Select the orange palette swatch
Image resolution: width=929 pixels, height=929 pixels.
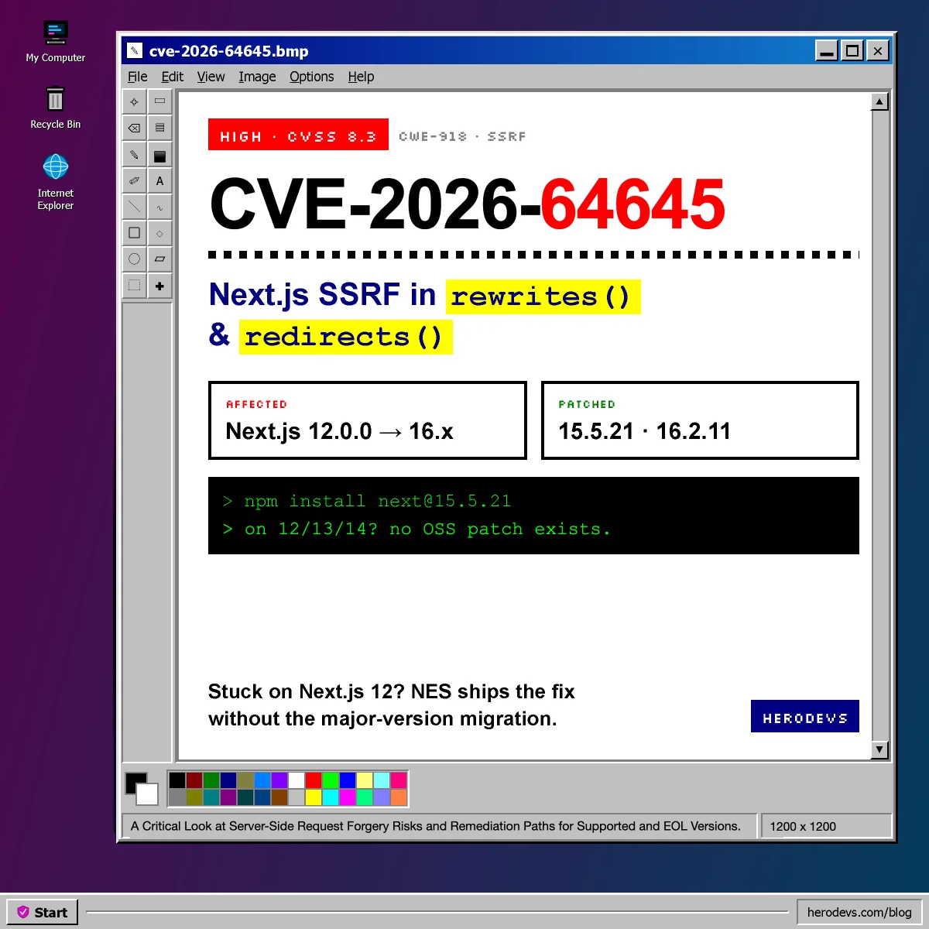coord(399,797)
